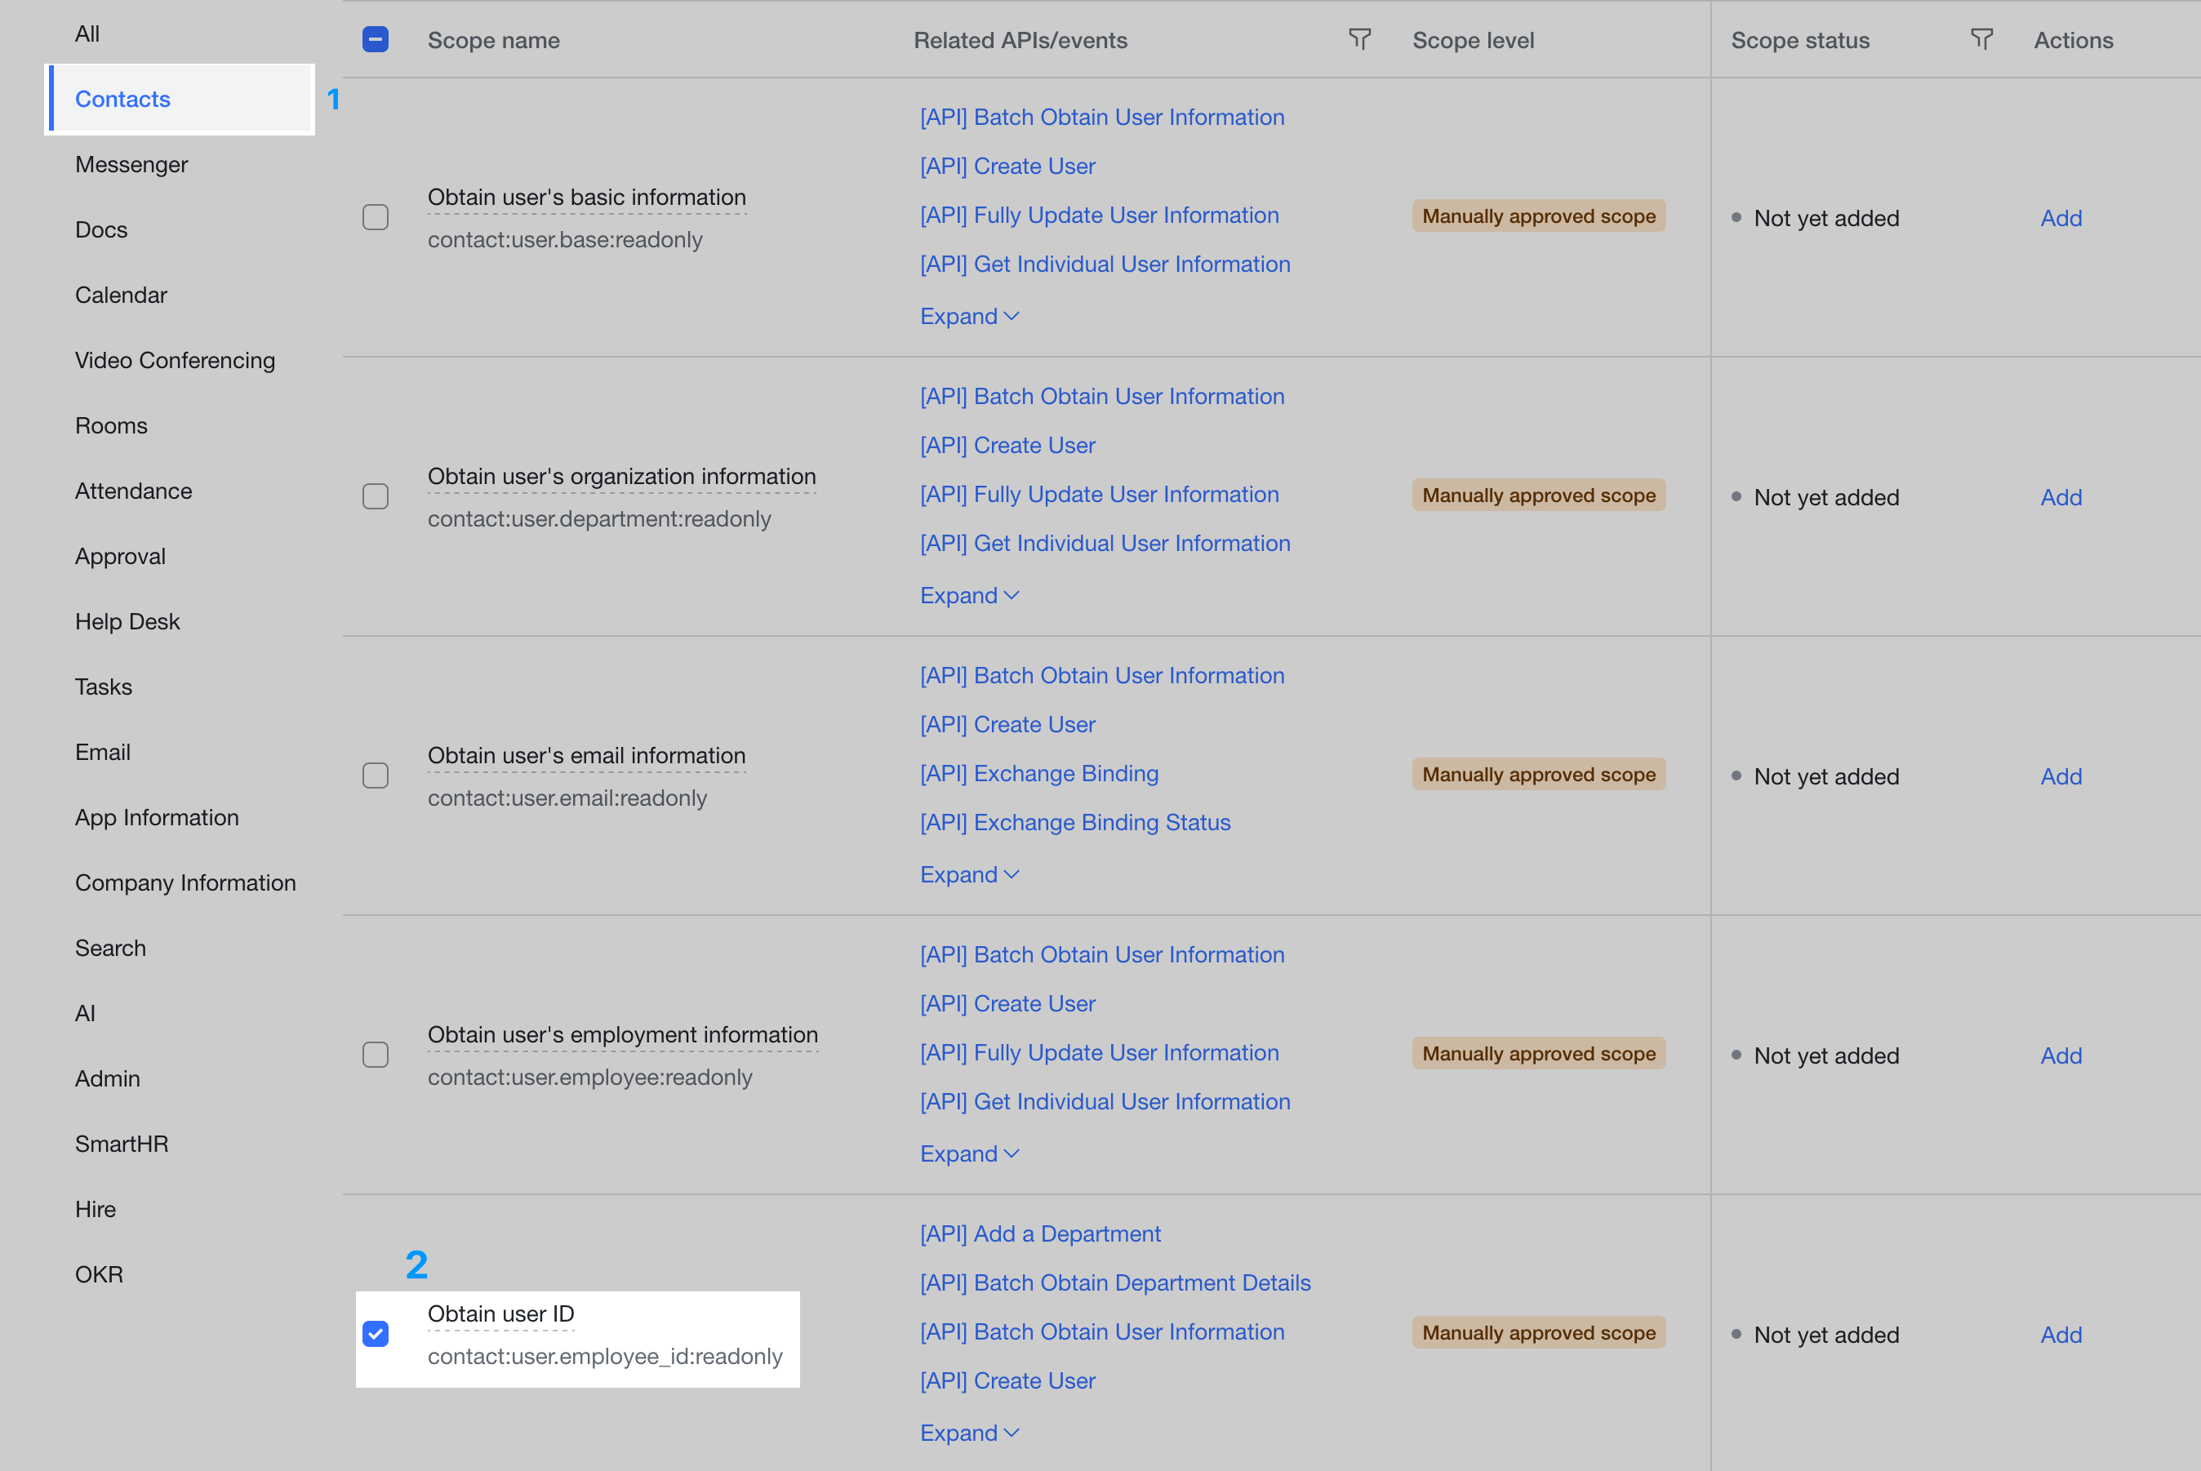Image resolution: width=2201 pixels, height=1471 pixels.
Task: Open the filter for Related APIs/events column
Action: pos(1359,39)
